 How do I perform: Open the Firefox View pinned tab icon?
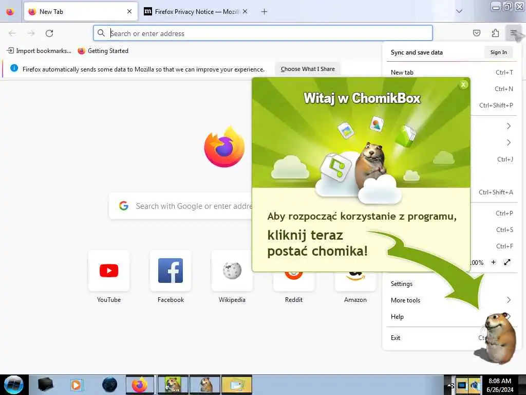10,12
